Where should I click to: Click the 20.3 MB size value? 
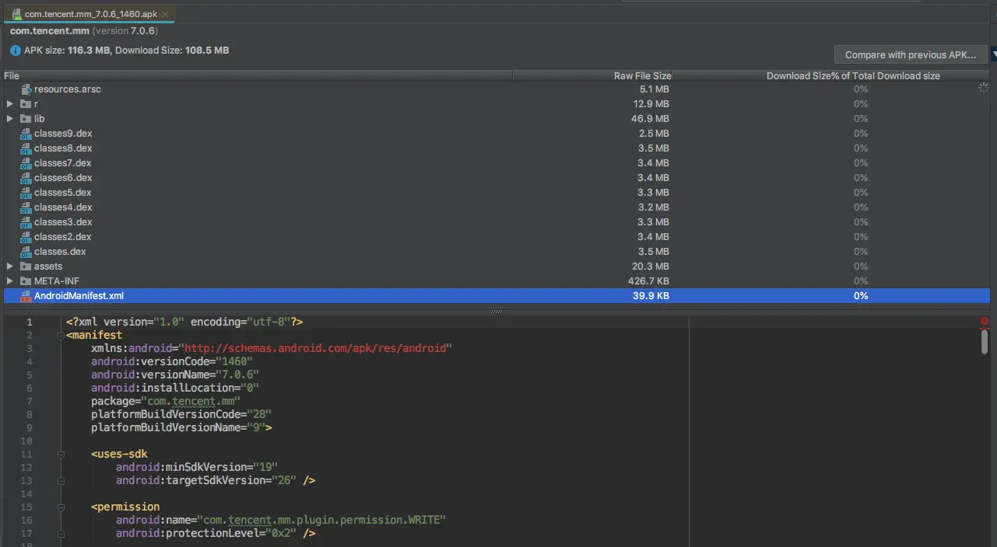(650, 267)
